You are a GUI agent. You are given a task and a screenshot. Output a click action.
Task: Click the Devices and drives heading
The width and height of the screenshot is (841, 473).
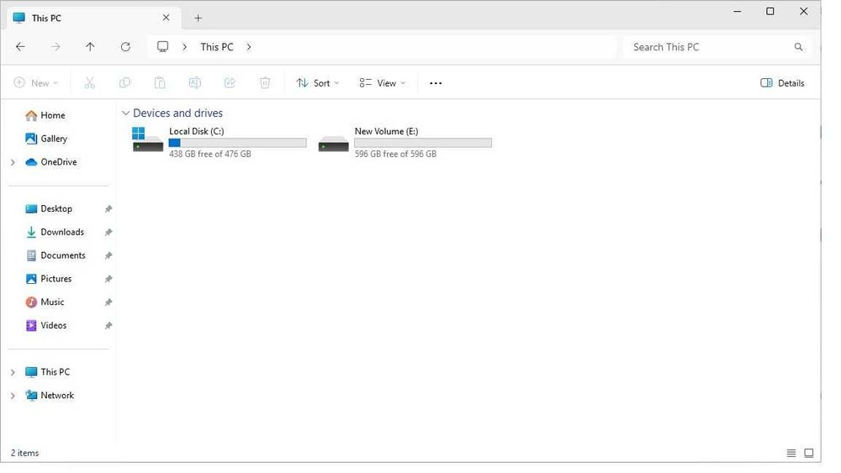(x=177, y=113)
